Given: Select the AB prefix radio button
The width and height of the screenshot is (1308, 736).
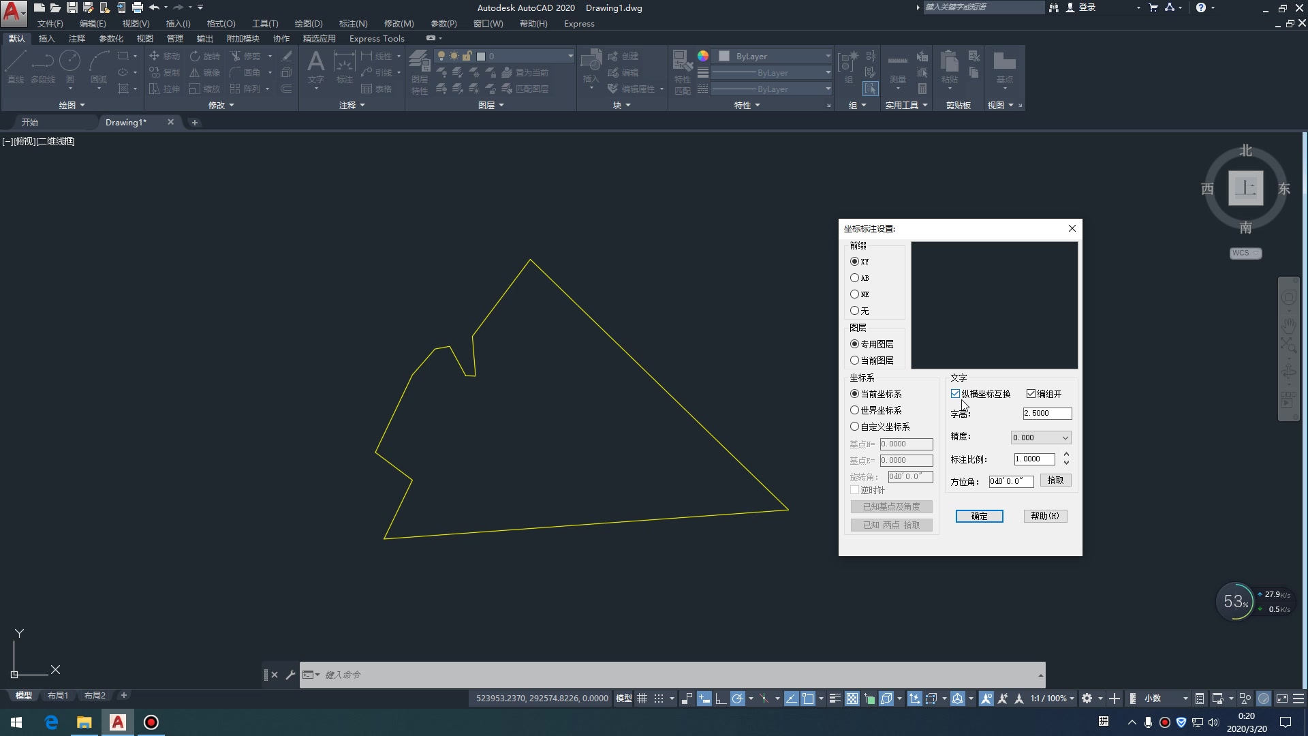Looking at the screenshot, I should [854, 278].
